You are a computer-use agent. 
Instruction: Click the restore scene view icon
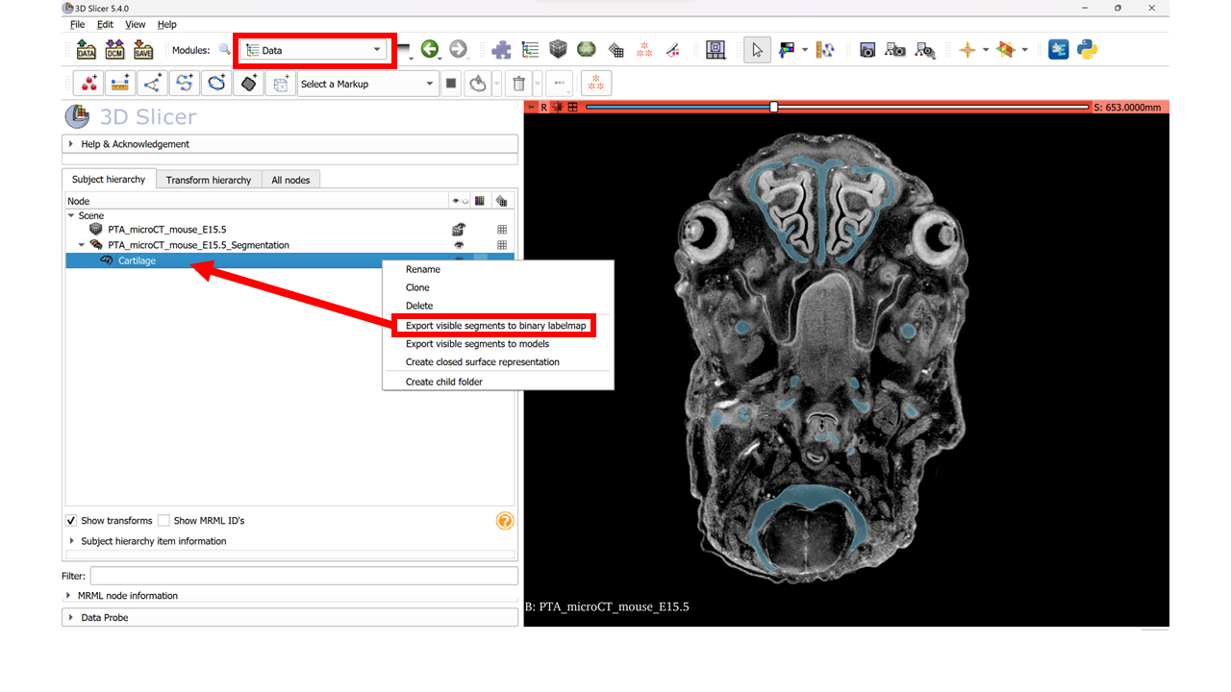(925, 50)
